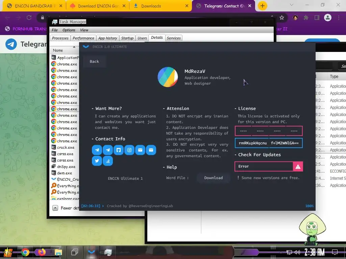This screenshot has height=259, width=346.
Task: Open the Chrome tab search chevron
Action: (292, 5)
